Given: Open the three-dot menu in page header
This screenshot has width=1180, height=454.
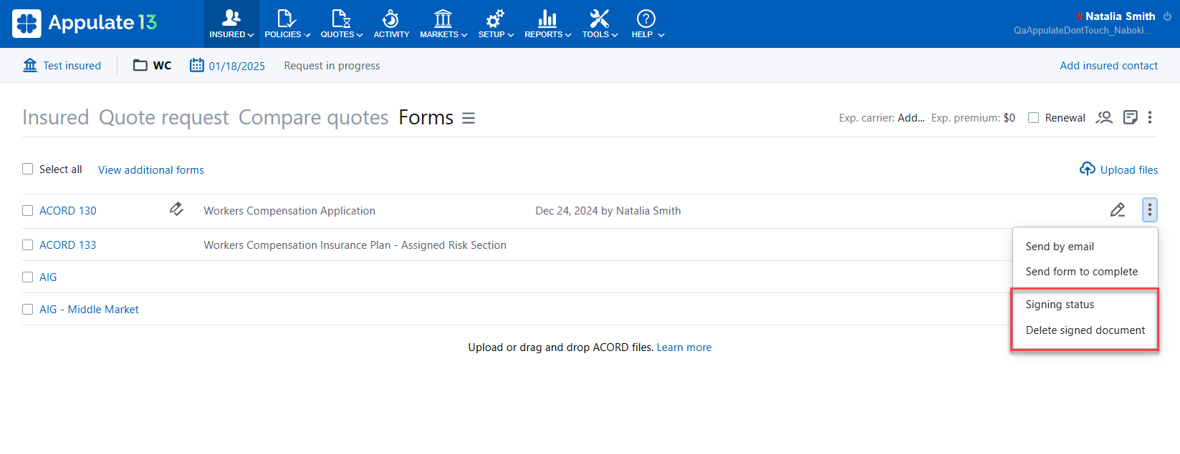Looking at the screenshot, I should click(x=1150, y=117).
